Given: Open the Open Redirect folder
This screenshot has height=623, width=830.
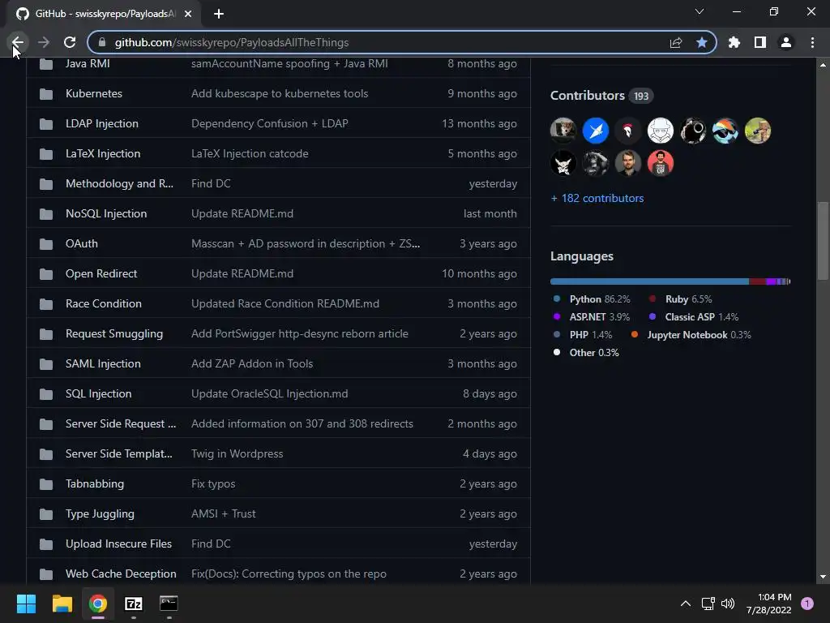Looking at the screenshot, I should click(101, 274).
